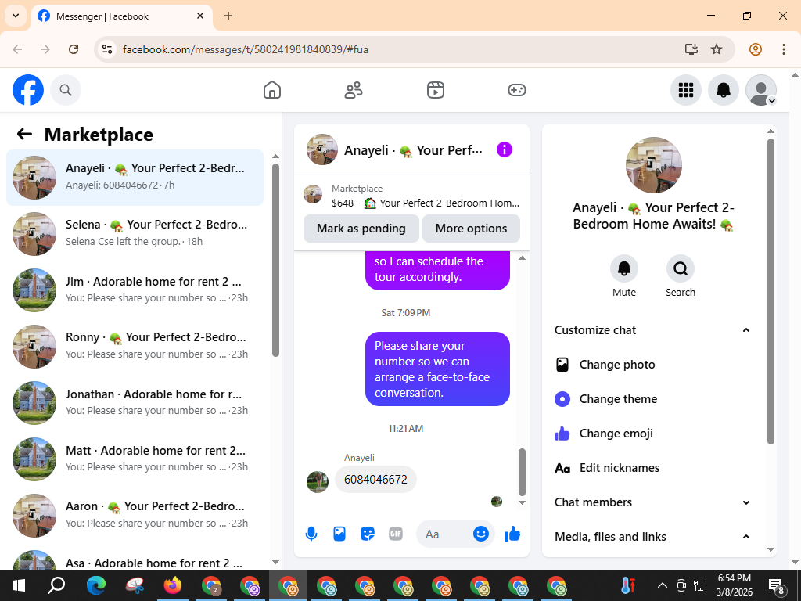Click the conversation list scrollbar

coord(276,260)
